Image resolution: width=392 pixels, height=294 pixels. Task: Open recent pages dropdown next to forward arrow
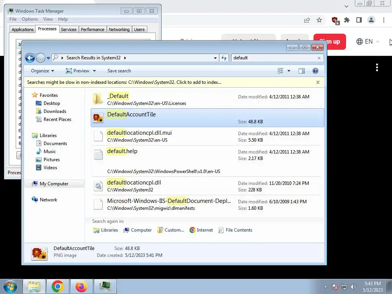pyautogui.click(x=48, y=58)
